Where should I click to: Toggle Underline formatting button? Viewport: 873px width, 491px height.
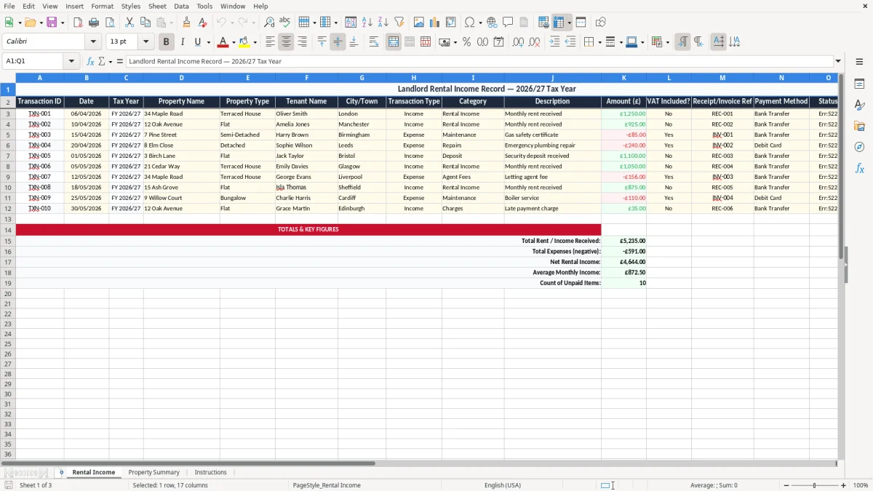point(197,42)
